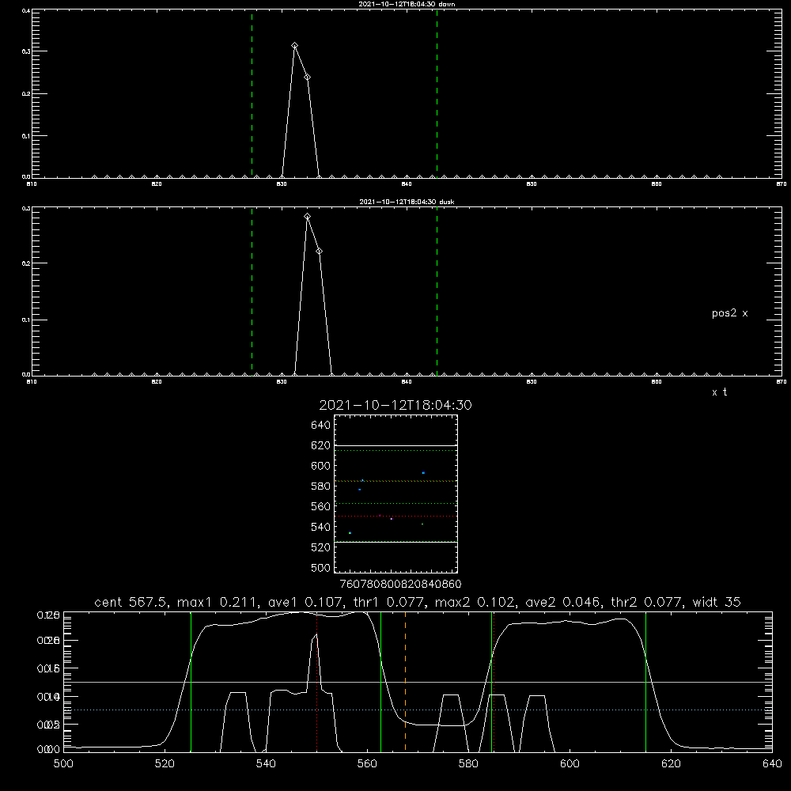The width and height of the screenshot is (791, 791).
Task: Click the '560' x-axis label in bottom plot
Action: tap(367, 764)
